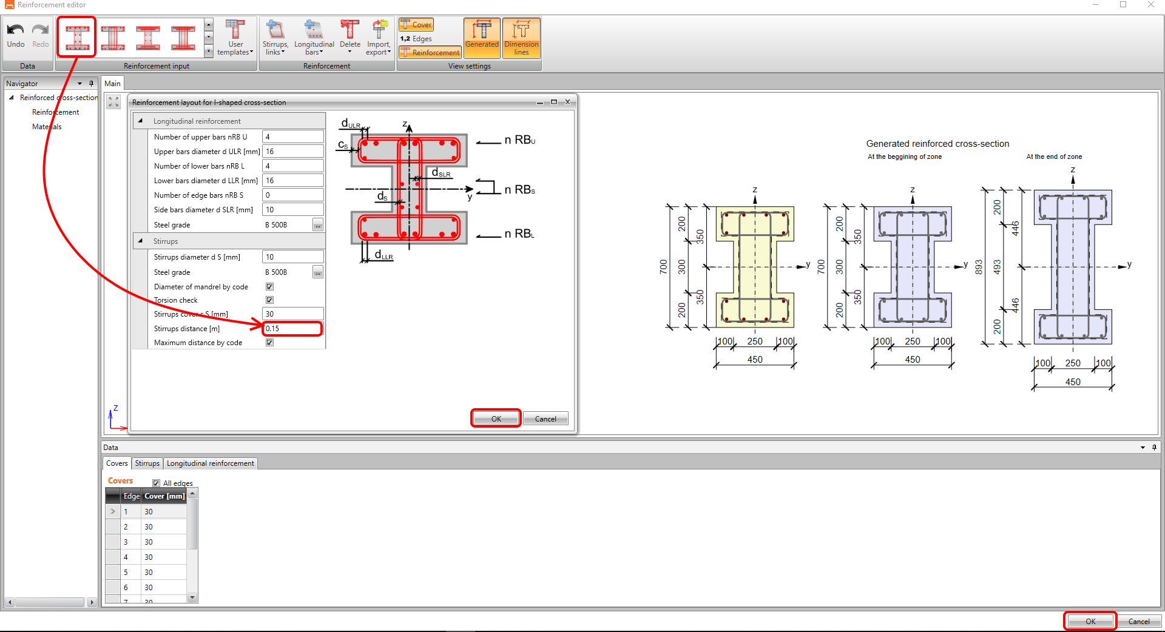Uncheck Diameter of mandrel by code
1165x632 pixels.
(269, 287)
